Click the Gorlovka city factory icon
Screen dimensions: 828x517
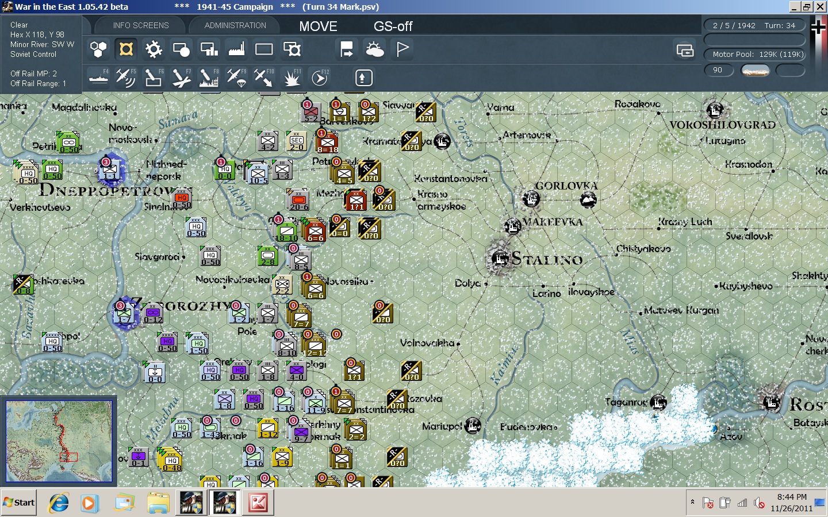click(x=531, y=200)
